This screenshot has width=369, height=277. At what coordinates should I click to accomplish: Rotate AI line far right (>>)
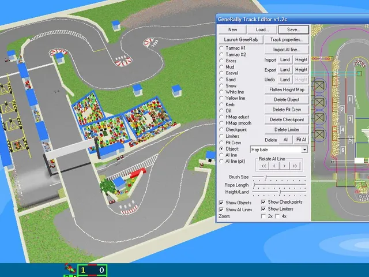(295, 166)
